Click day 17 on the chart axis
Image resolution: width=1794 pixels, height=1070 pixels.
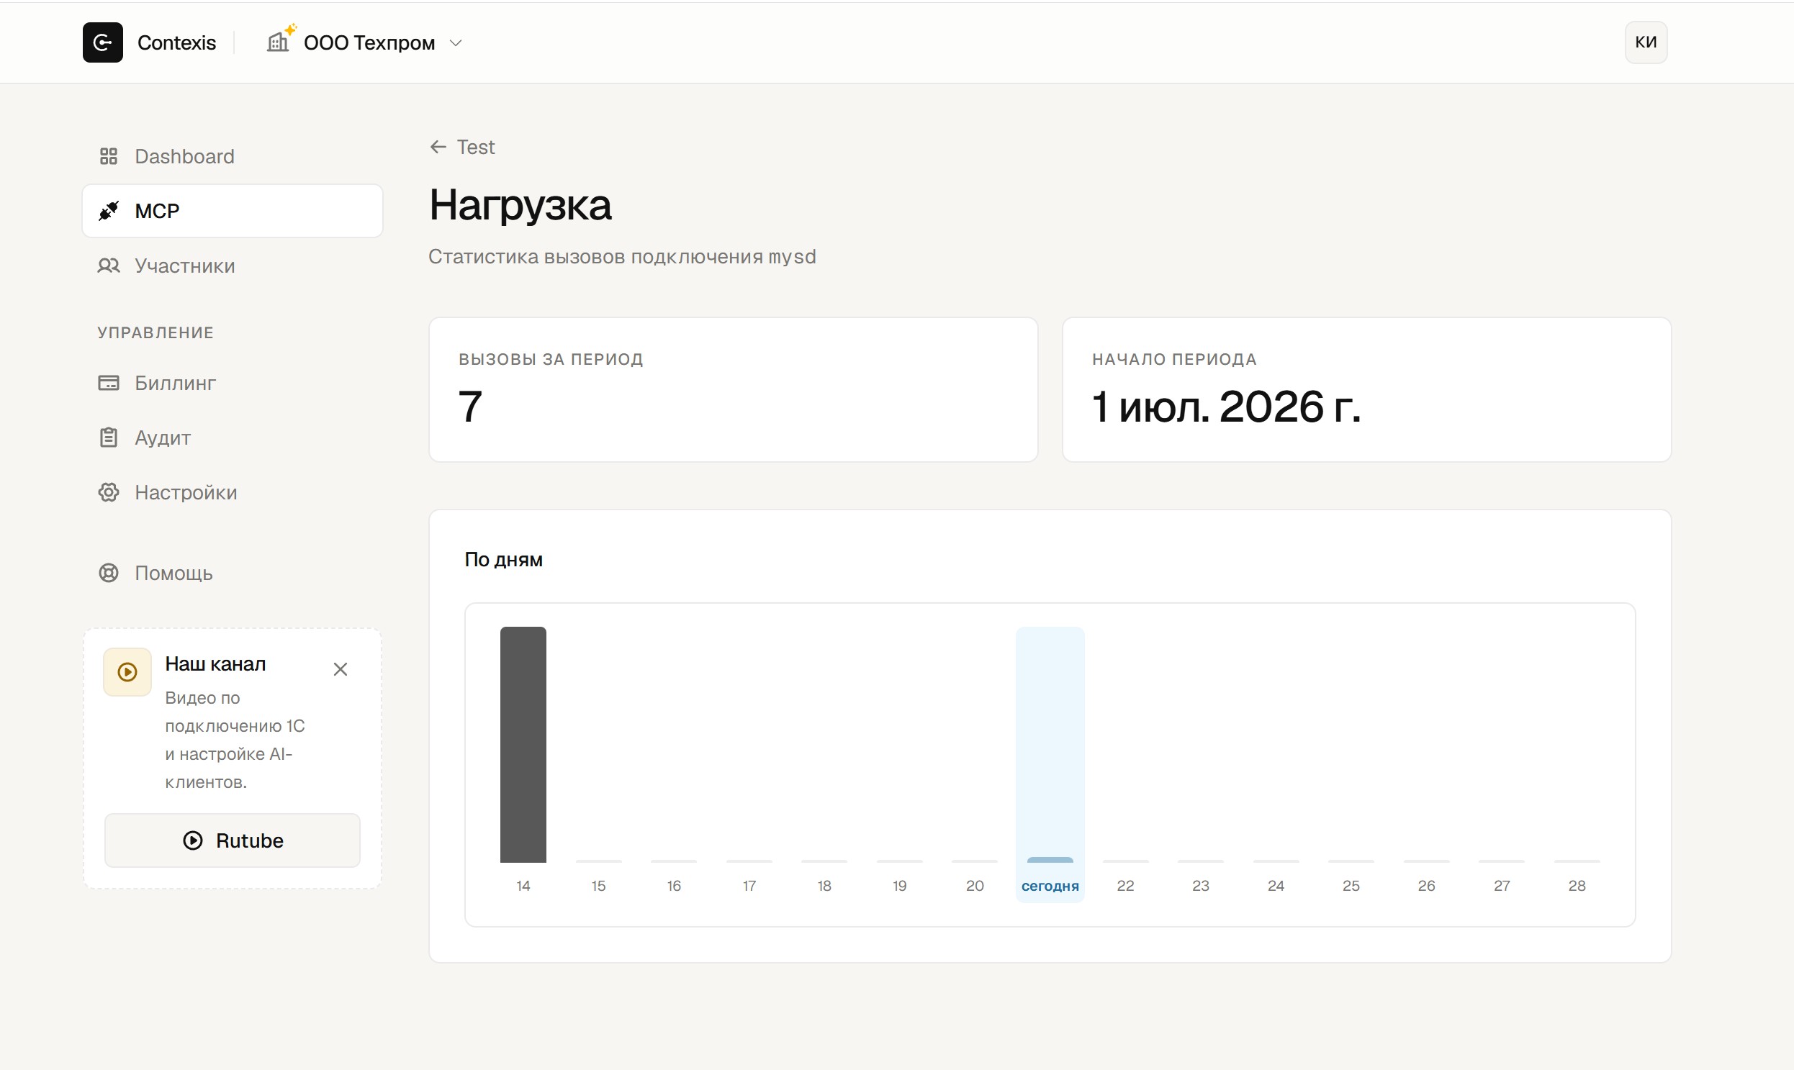[749, 885]
